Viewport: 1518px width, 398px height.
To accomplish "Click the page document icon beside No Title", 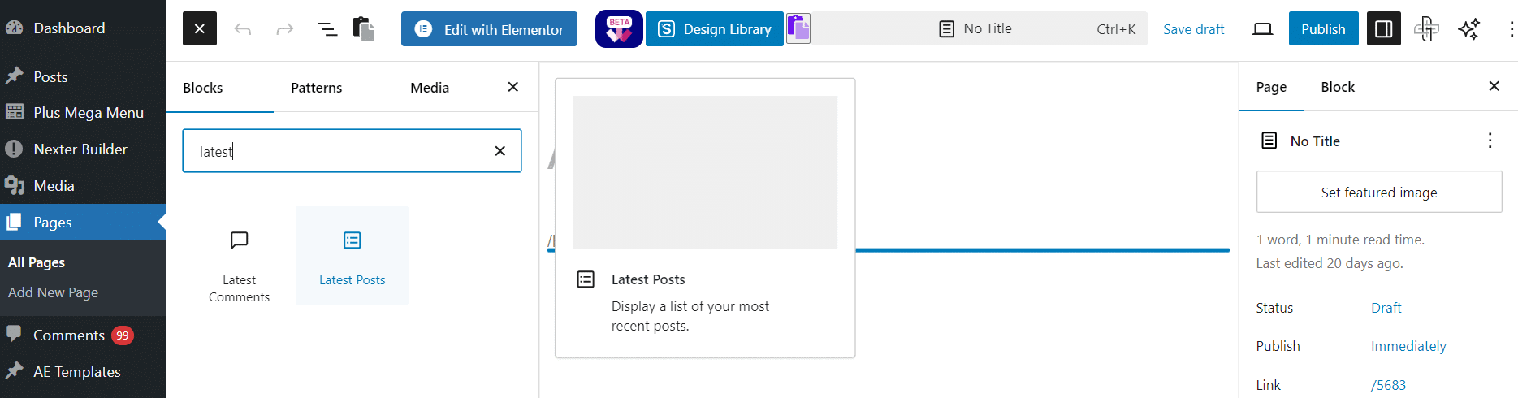I will [x=1269, y=141].
